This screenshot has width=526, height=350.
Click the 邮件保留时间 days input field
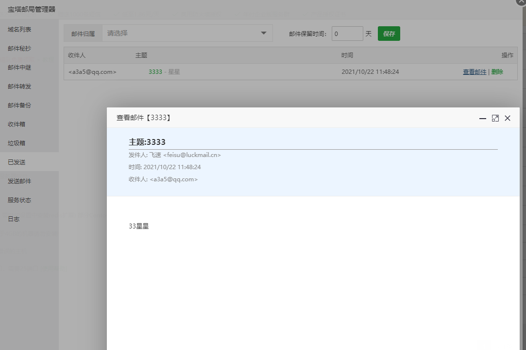347,34
